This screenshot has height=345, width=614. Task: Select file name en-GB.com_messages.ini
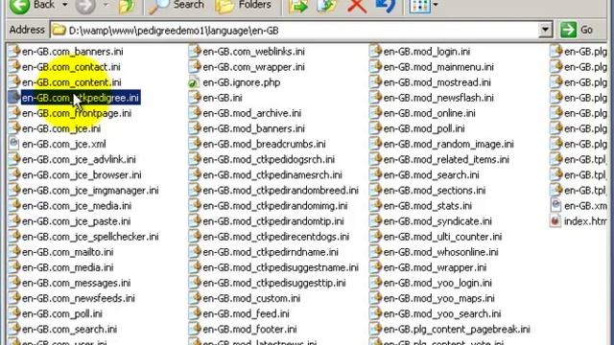pos(77,283)
